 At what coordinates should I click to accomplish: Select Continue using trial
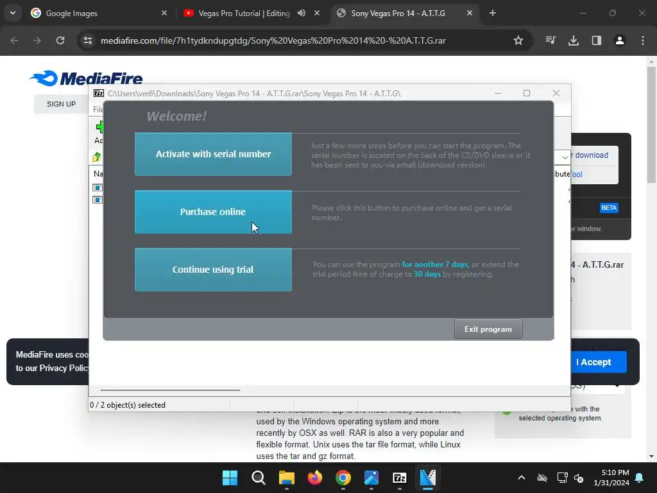click(213, 270)
